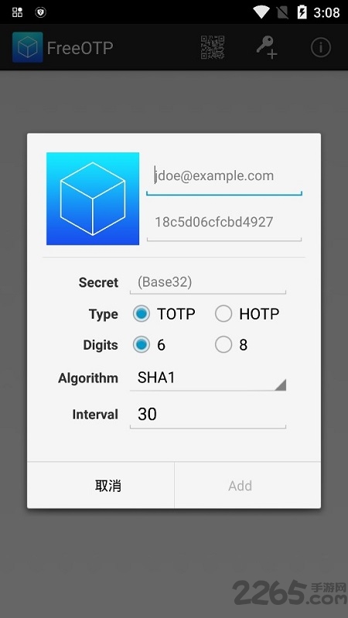The width and height of the screenshot is (348, 618).
Task: Tap the battery charging status icon
Action: point(302,12)
